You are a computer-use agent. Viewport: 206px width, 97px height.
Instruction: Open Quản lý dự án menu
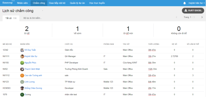click(x=77, y=3)
